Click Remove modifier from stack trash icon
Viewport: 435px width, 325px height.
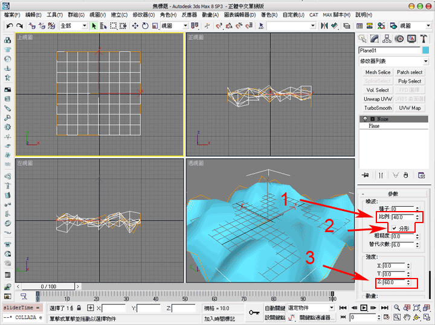(x=406, y=175)
